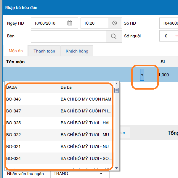
Task: Select BO-025 BA CHỈ BÒ MỸ TƯƠI - HAI..
Action: pos(59,123)
